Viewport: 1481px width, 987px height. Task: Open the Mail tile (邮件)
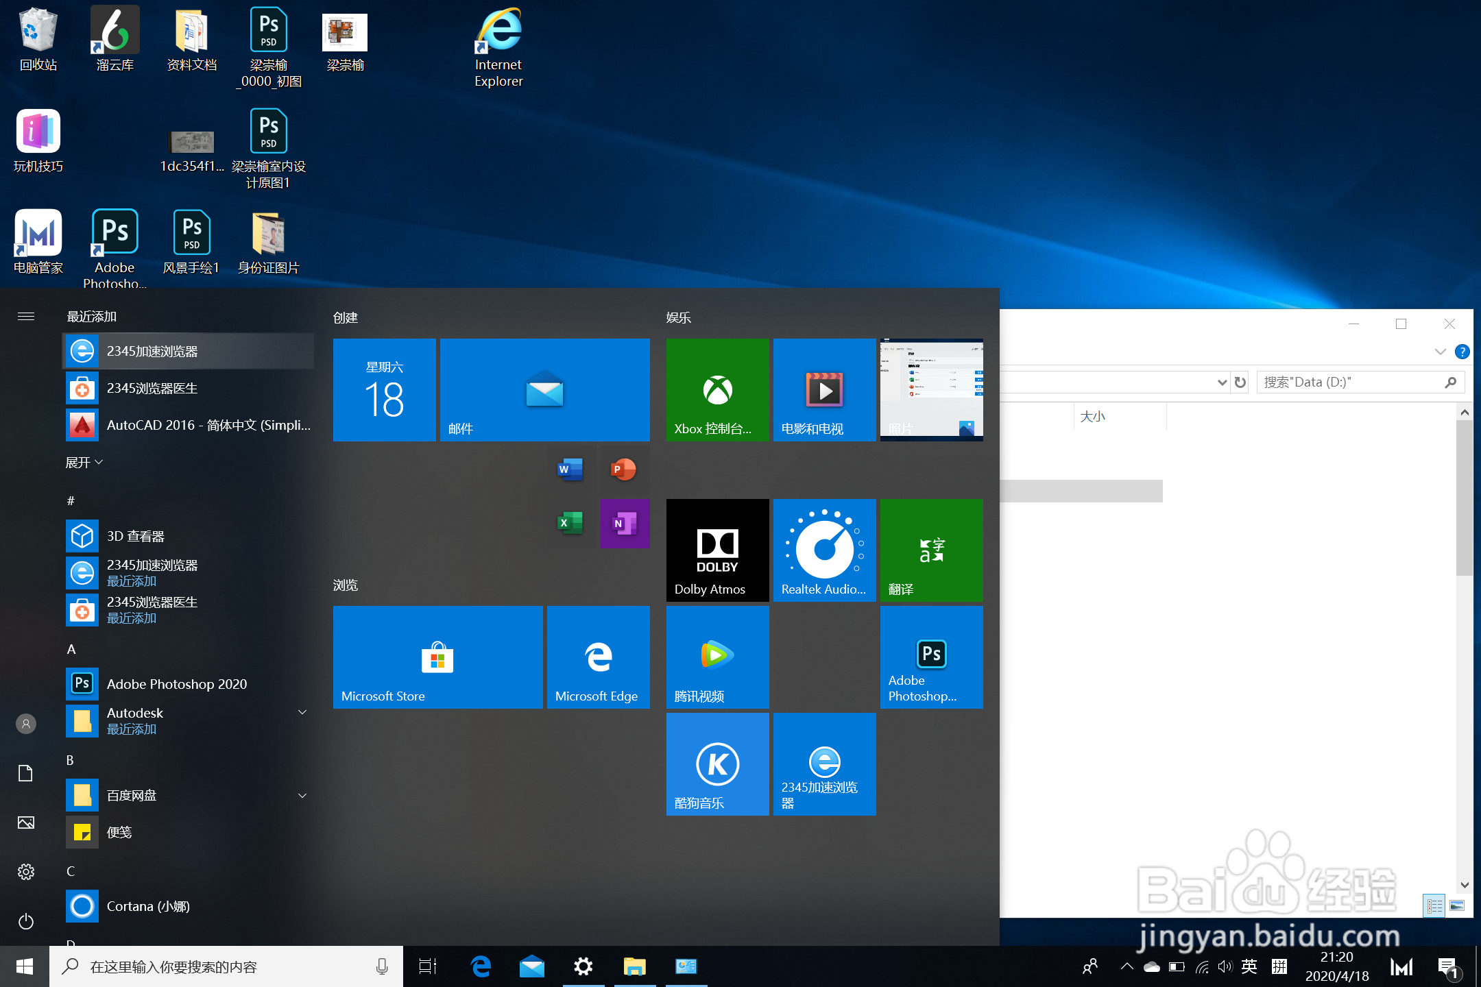click(544, 389)
